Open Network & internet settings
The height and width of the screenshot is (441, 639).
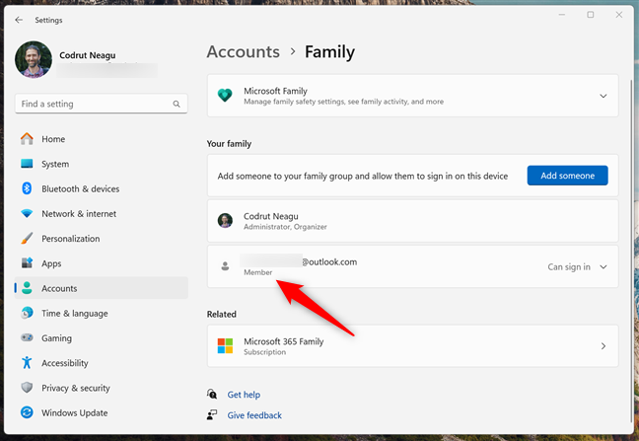pyautogui.click(x=101, y=213)
